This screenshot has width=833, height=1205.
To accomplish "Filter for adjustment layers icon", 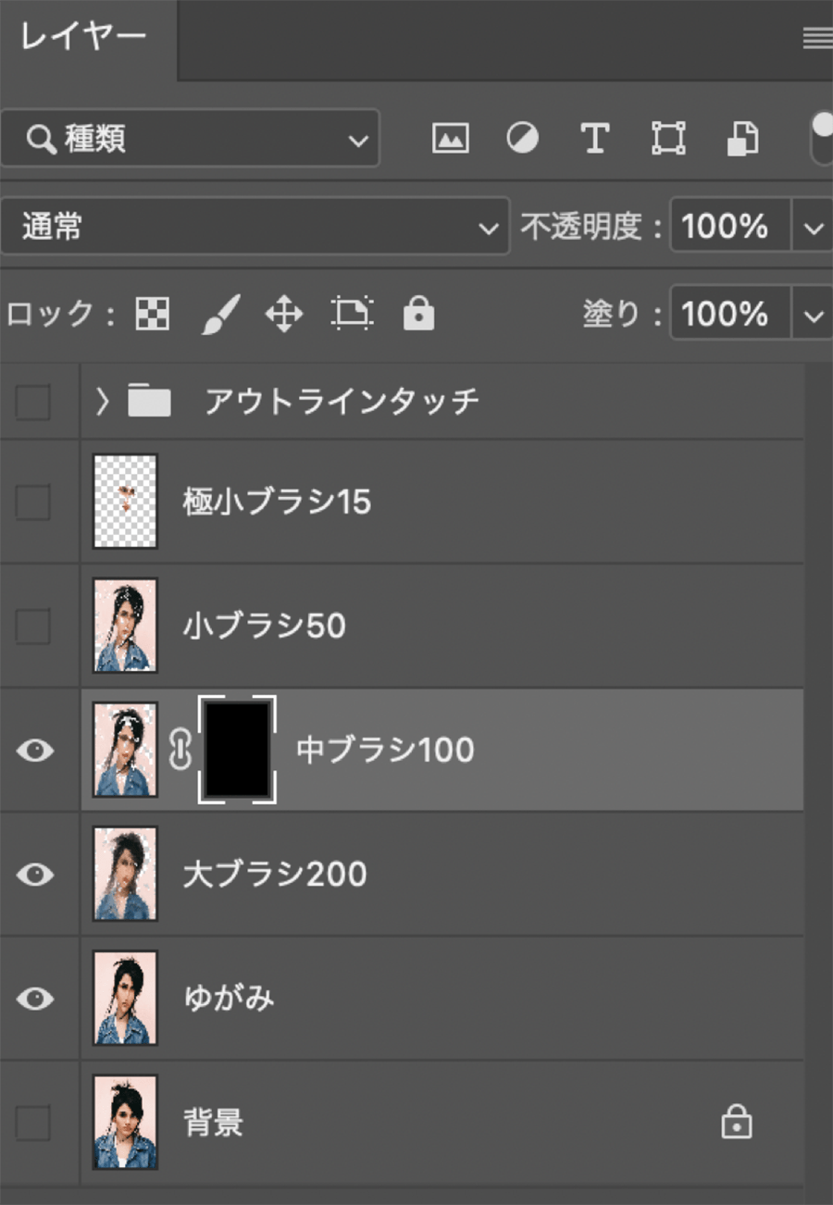I will (x=523, y=139).
